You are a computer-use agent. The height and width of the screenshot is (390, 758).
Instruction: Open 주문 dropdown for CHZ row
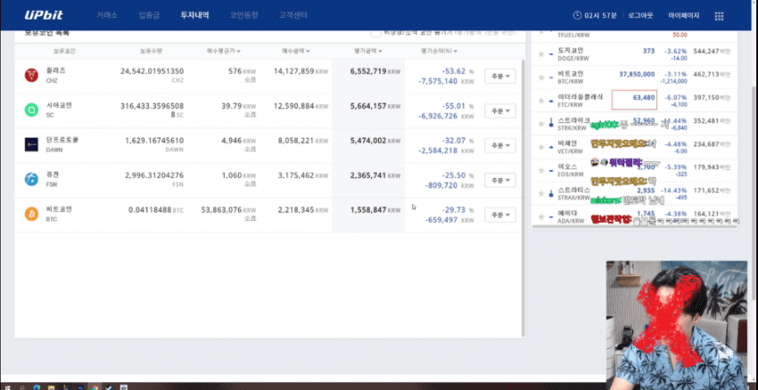pos(500,77)
